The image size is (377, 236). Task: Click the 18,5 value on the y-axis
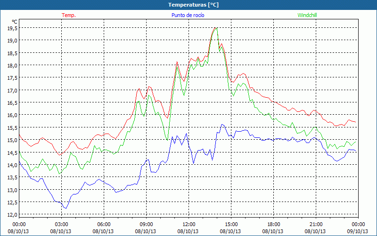click(x=12, y=53)
